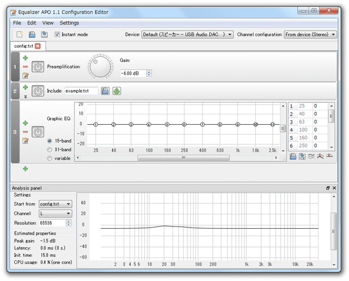Click the band table scroll down arrow
The height and width of the screenshot is (281, 349).
(331, 147)
